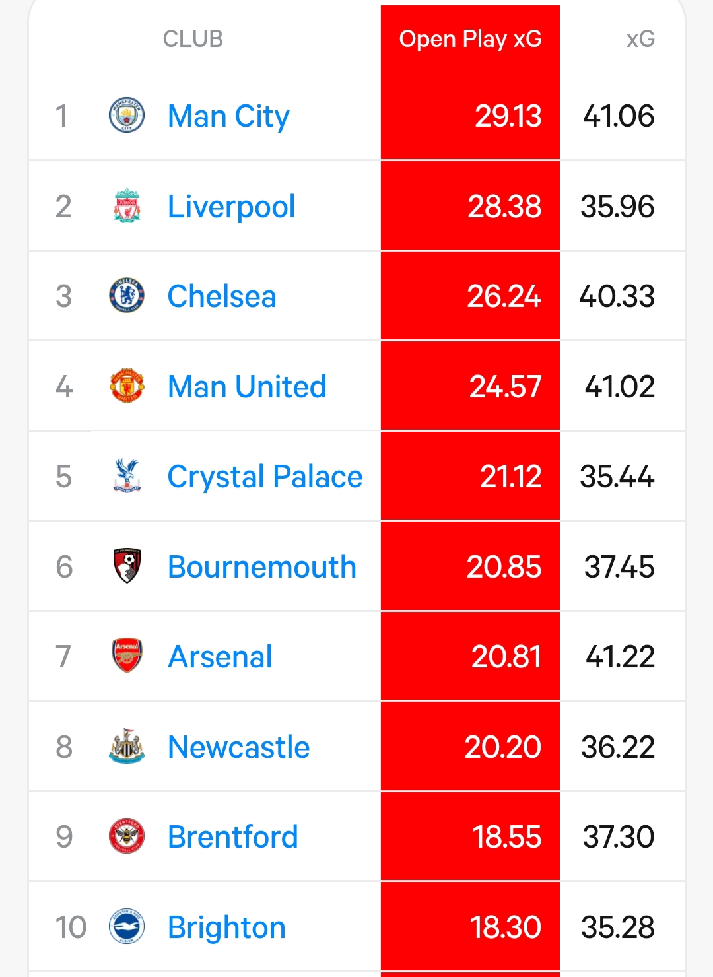
Task: Click the Bournemouth club crest
Action: click(126, 566)
